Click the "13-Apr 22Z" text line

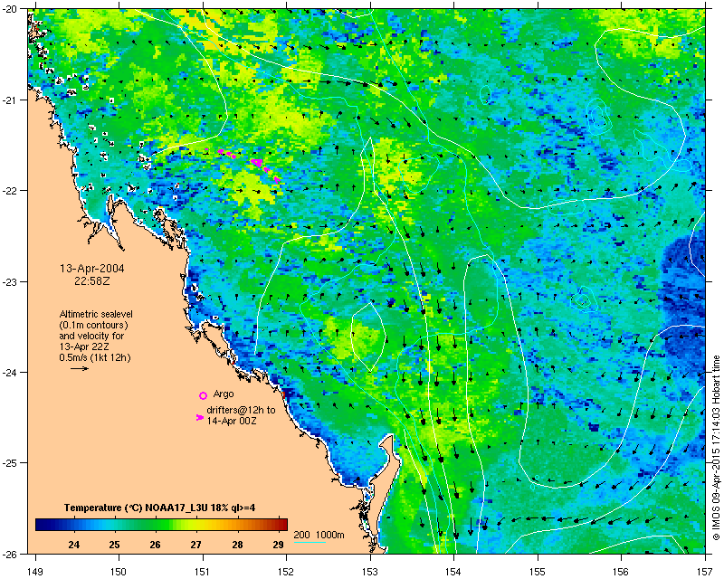point(83,346)
